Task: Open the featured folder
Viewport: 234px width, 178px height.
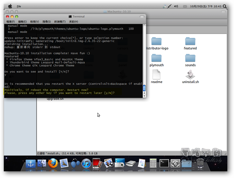Action: 190,43
